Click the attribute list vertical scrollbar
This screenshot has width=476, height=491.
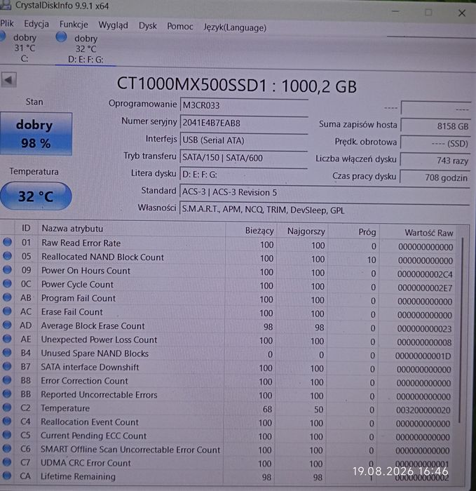click(462, 329)
